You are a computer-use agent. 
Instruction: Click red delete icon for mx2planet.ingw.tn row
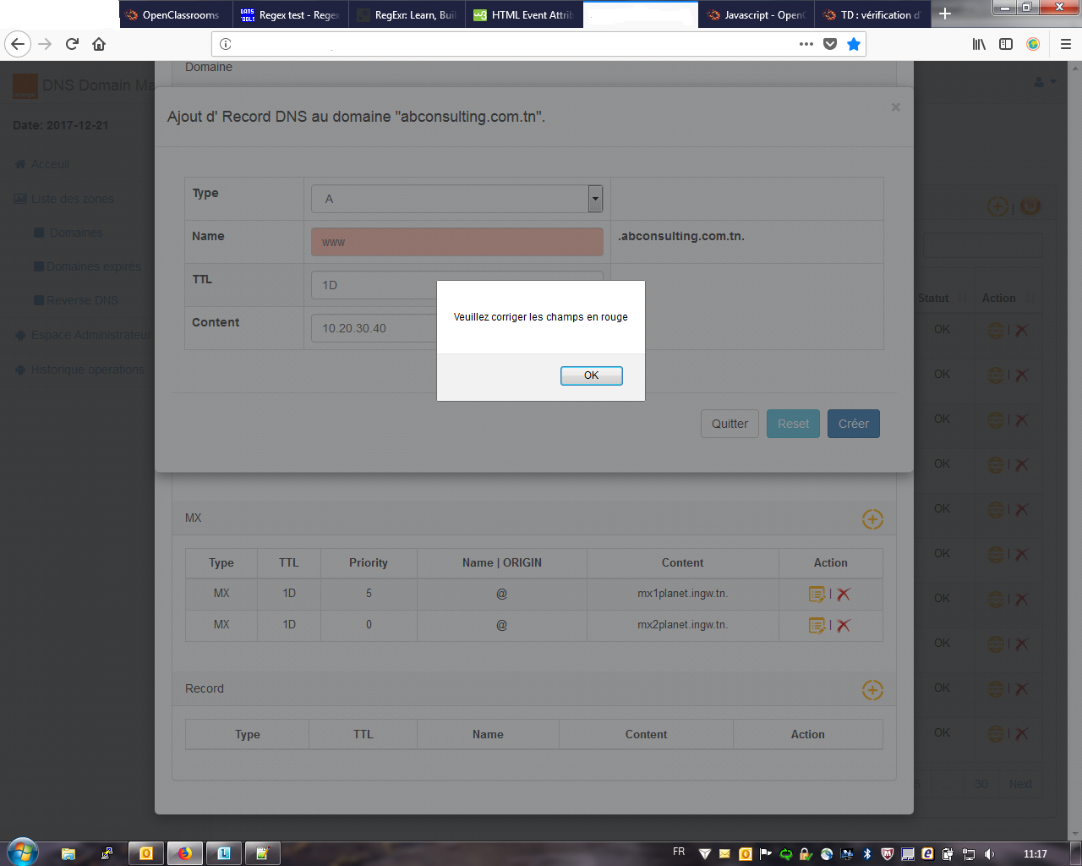tap(844, 626)
